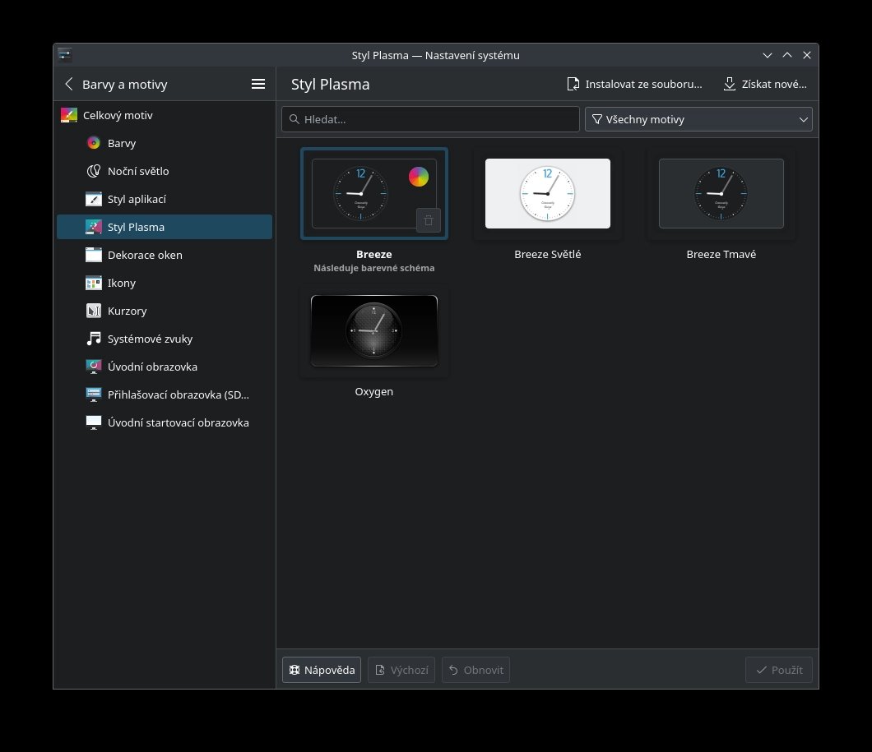This screenshot has width=872, height=752.
Task: Select the Breeze theme thumbnail
Action: pyautogui.click(x=374, y=193)
